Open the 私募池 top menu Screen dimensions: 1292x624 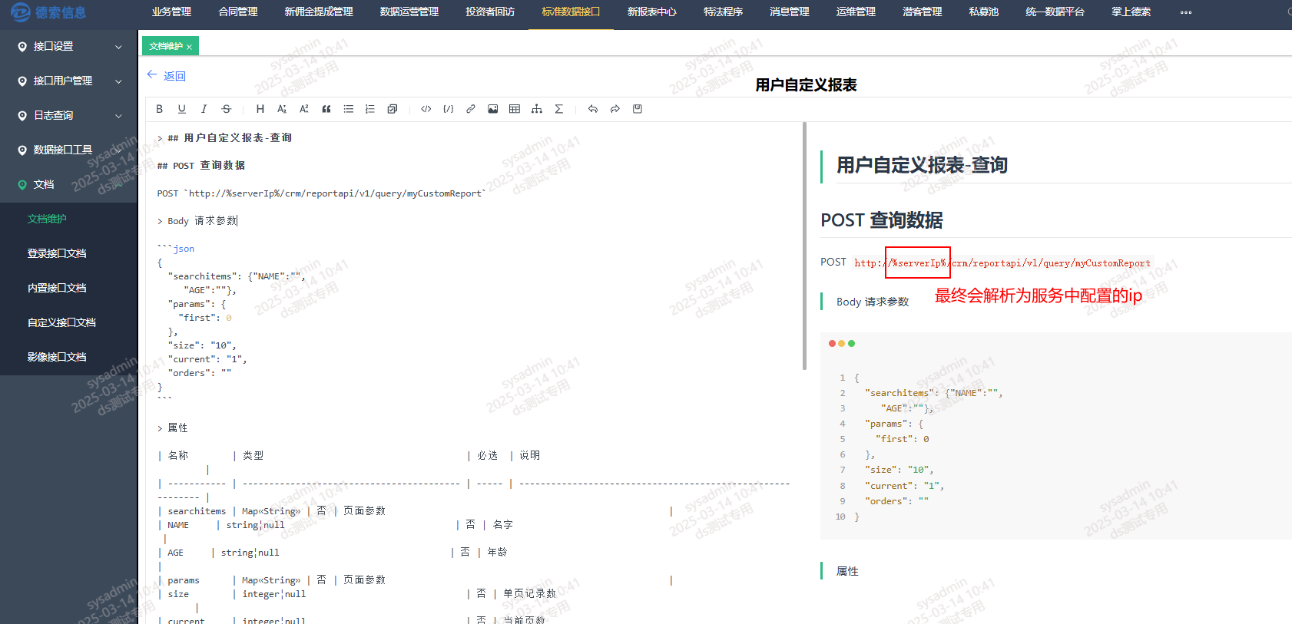(984, 12)
